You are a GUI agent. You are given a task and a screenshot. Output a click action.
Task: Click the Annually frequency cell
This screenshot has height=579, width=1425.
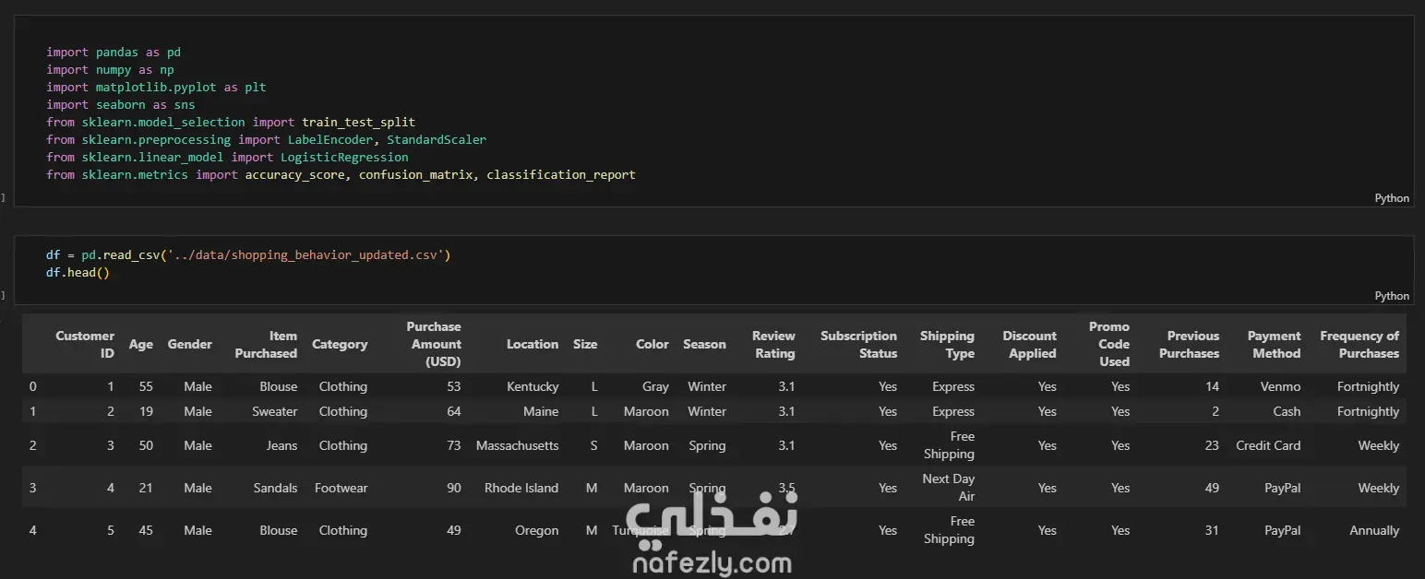[1374, 530]
